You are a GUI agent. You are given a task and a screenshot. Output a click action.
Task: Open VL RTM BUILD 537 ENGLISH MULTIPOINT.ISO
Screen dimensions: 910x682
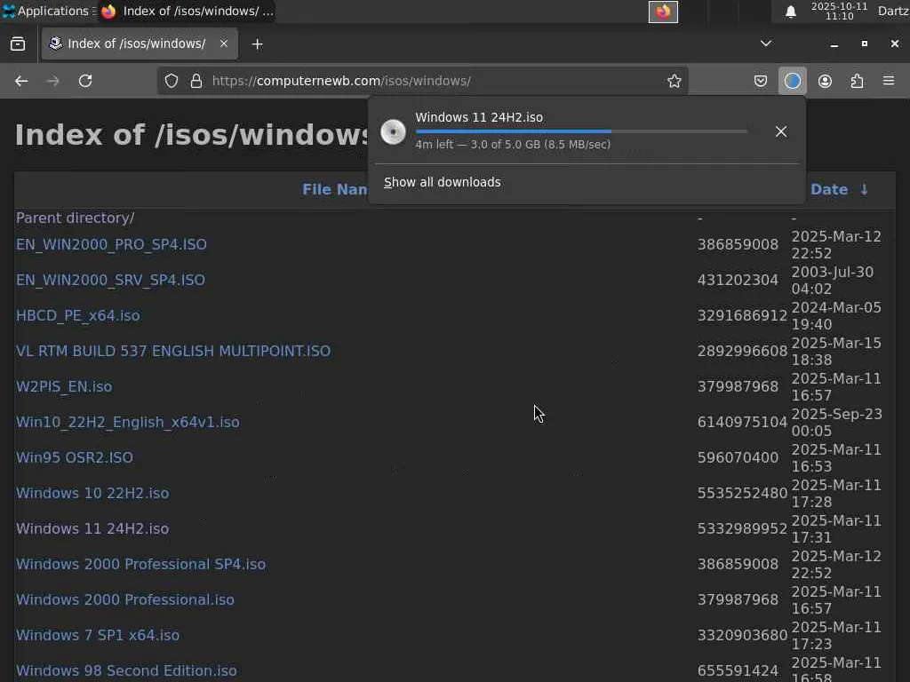(x=173, y=351)
